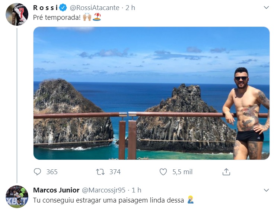This screenshot has width=274, height=210.
Task: Click the R o s s i display name
Action: click(45, 8)
